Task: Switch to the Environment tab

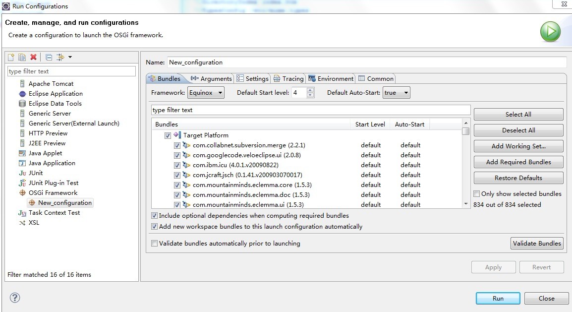Action: pyautogui.click(x=331, y=78)
